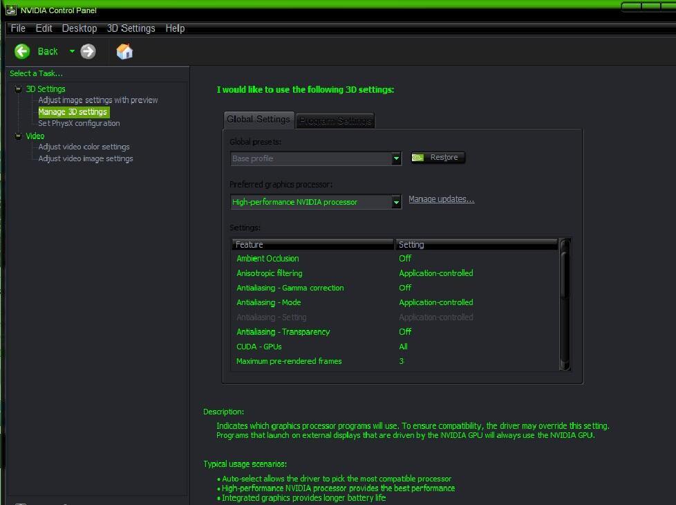Viewport: 676px width, 505px height.
Task: Select Manage 3D settings task
Action: pyautogui.click(x=73, y=112)
